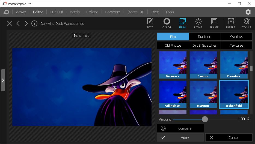Open the Batch tab
The height and width of the screenshot is (144, 255).
75,12
